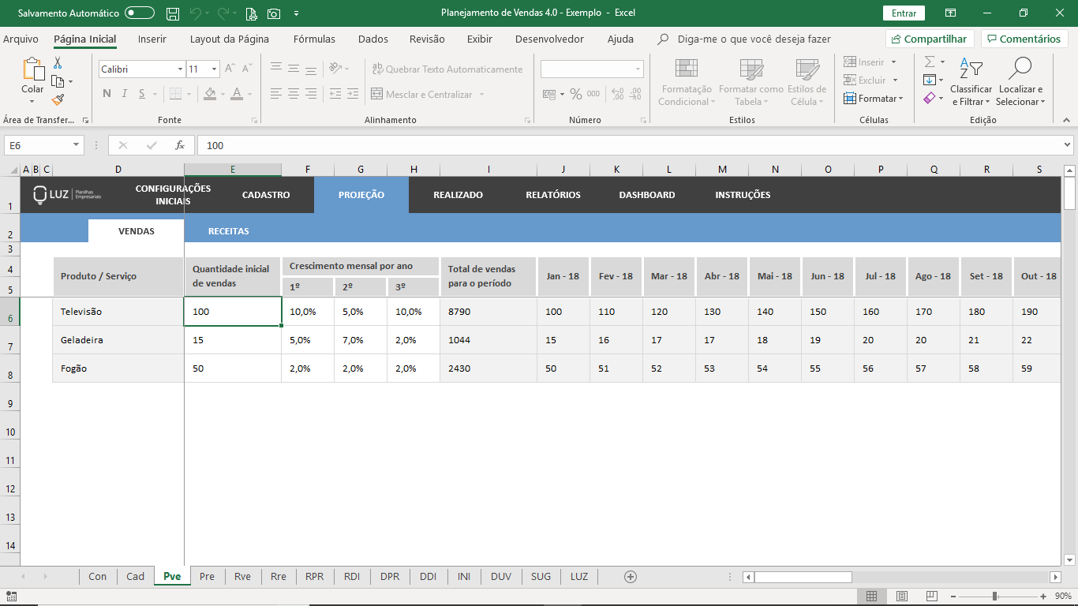Click the Format Painter brush icon

point(58,99)
